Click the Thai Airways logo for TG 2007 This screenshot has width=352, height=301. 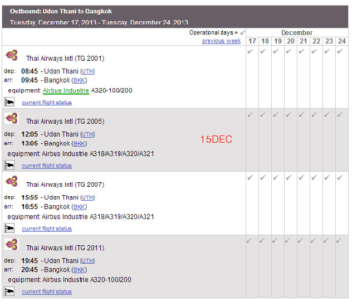pos(12,182)
